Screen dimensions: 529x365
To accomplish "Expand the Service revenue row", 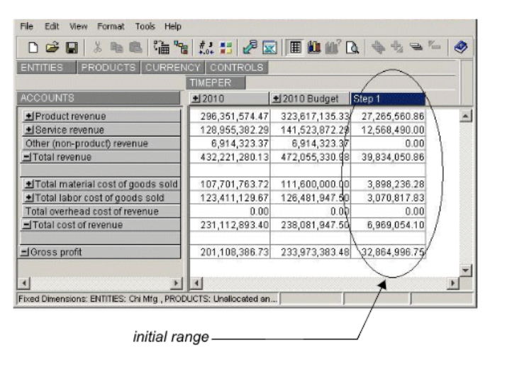I will [30, 130].
